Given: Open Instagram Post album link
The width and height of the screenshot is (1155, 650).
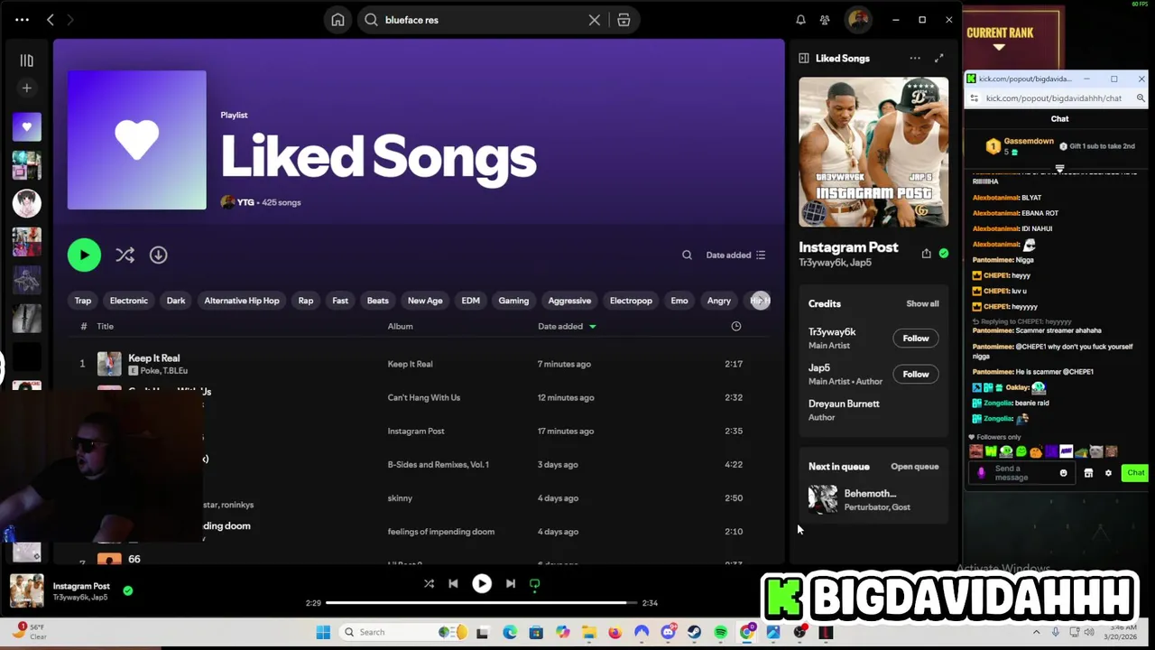Looking at the screenshot, I should (x=416, y=431).
